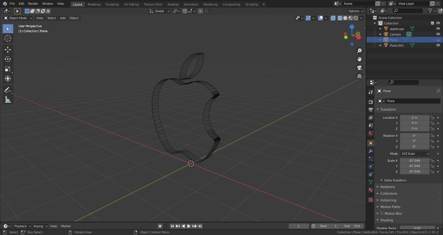The image size is (443, 235).
Task: Switch to the UV Editing workspace tab
Action: [x=131, y=4]
